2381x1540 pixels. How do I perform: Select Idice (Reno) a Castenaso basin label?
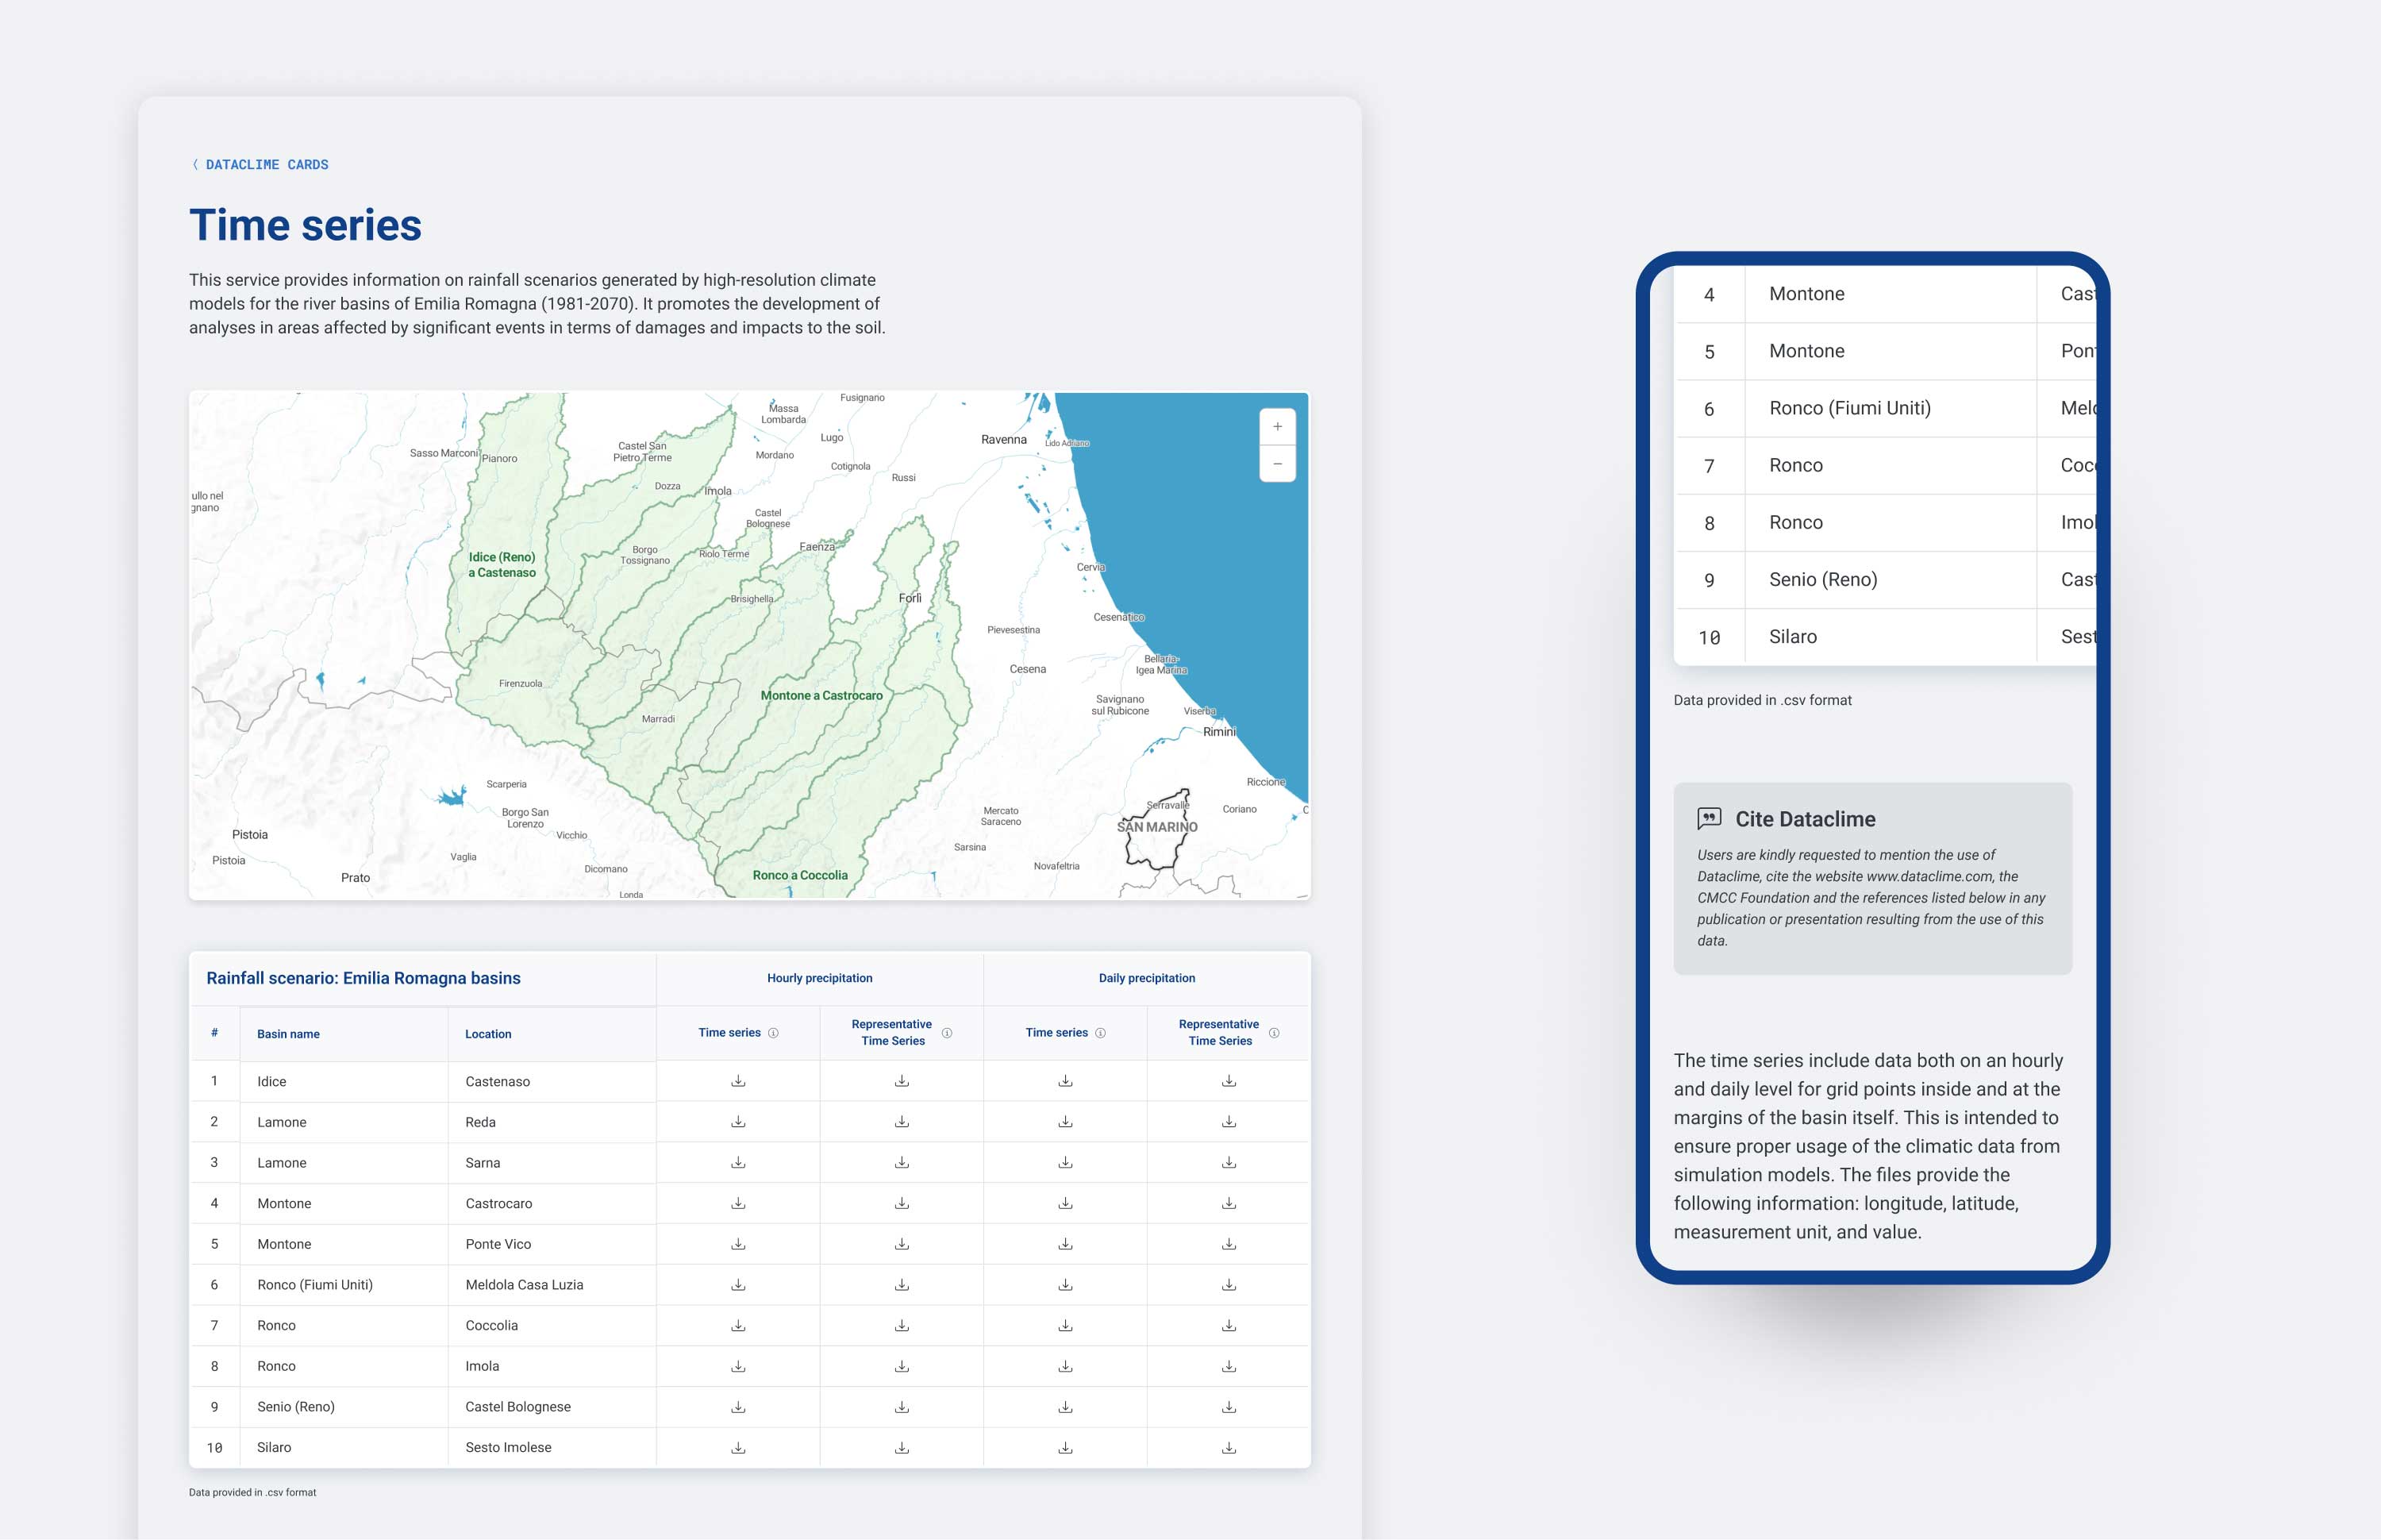click(x=502, y=565)
